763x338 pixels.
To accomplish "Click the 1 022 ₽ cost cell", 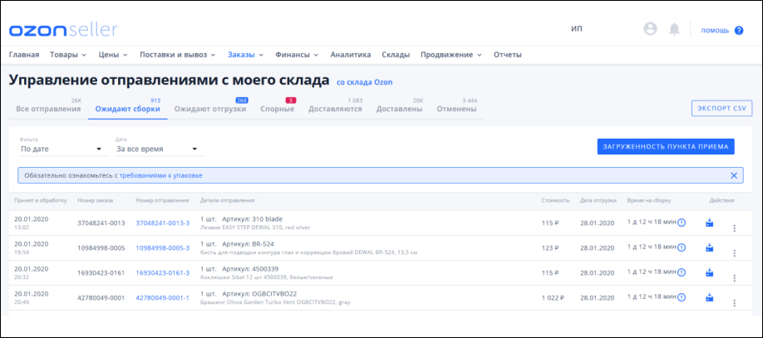I will click(553, 297).
